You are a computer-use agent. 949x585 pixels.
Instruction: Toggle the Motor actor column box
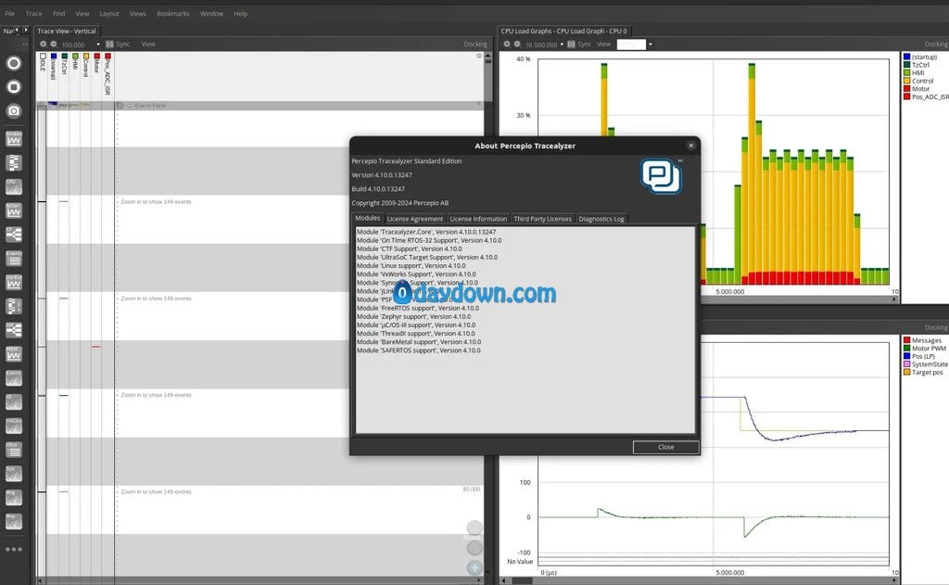[96, 57]
